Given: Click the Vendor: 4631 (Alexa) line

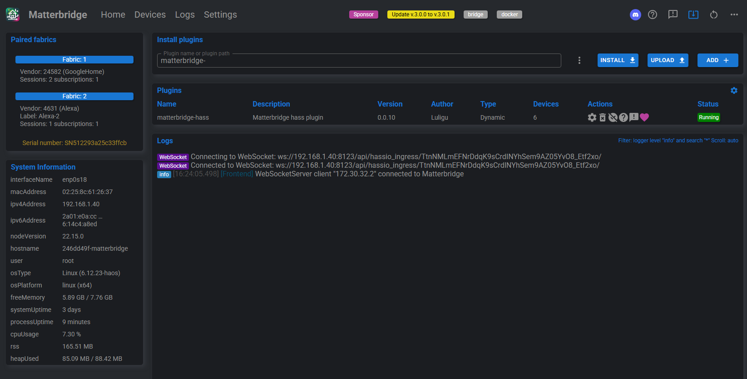Looking at the screenshot, I should point(49,108).
